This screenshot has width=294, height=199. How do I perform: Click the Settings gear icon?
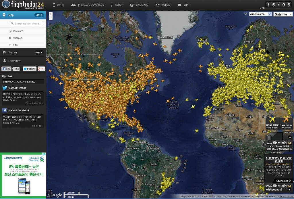(10, 38)
